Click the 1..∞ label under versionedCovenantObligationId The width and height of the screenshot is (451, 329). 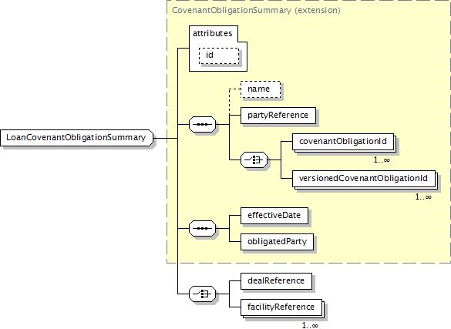[423, 196]
